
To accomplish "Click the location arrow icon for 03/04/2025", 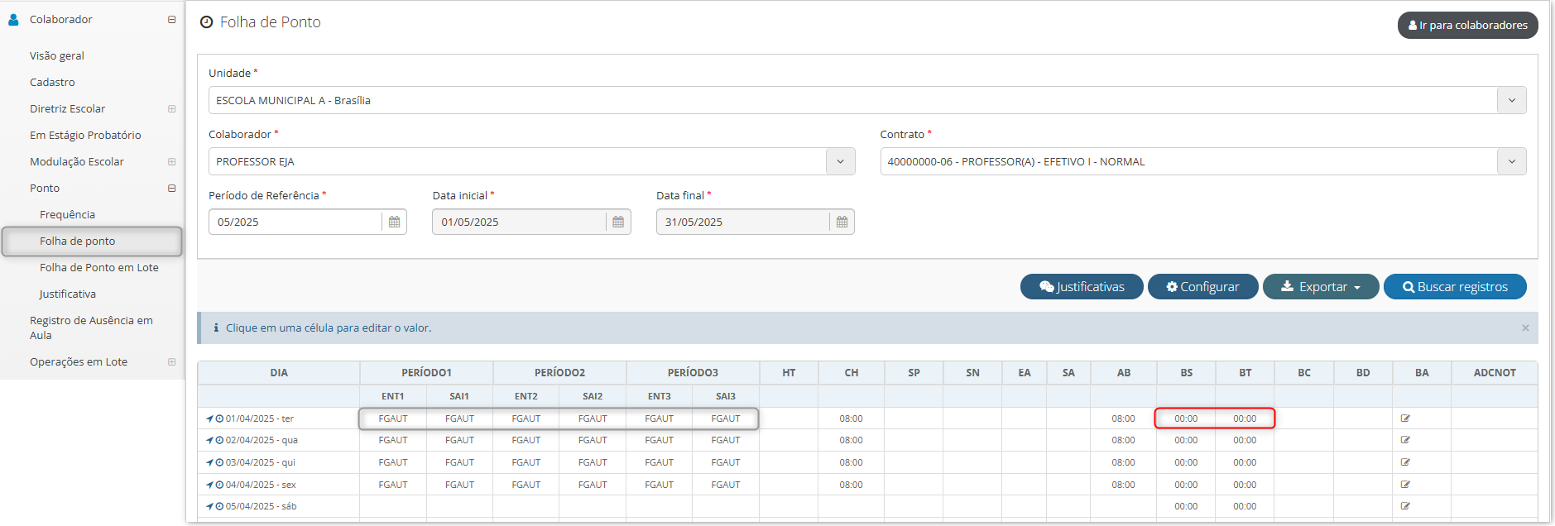I will click(209, 462).
